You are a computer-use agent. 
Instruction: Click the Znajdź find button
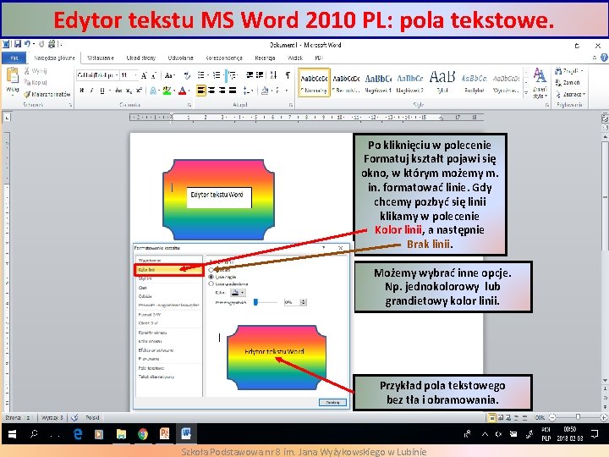pos(569,71)
